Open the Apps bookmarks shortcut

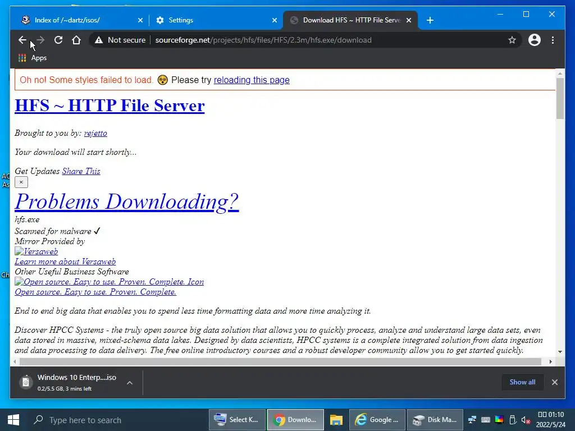[x=33, y=58]
